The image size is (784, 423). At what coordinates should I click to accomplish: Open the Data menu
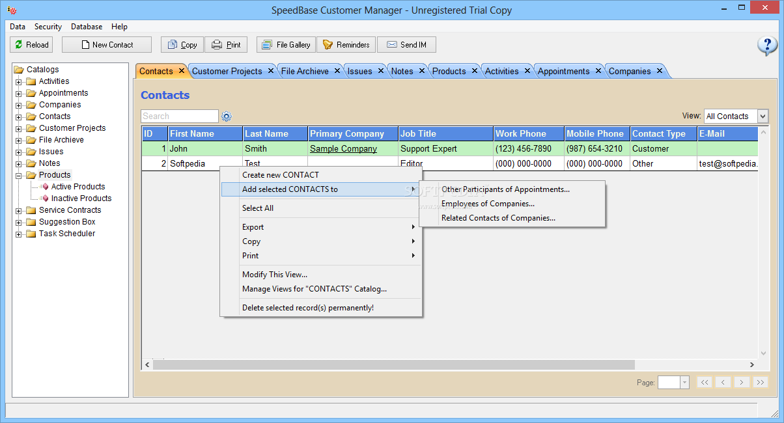(x=18, y=27)
